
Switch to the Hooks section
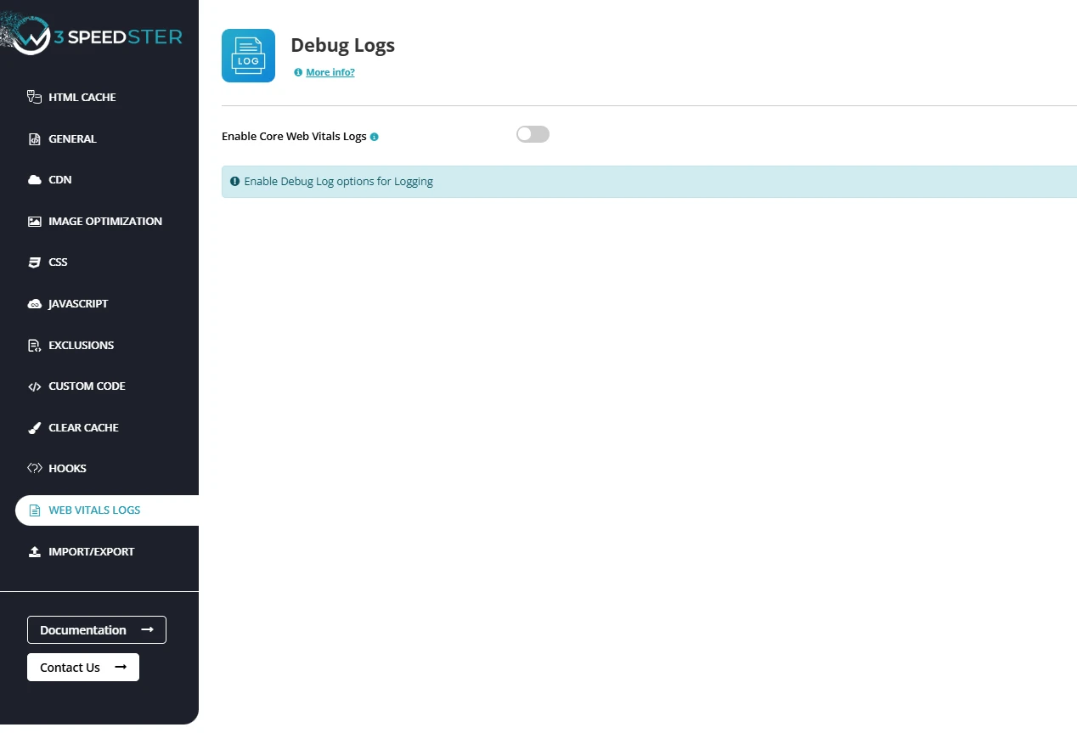(67, 469)
